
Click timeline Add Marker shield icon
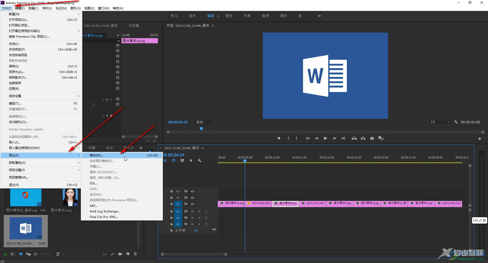191,161
